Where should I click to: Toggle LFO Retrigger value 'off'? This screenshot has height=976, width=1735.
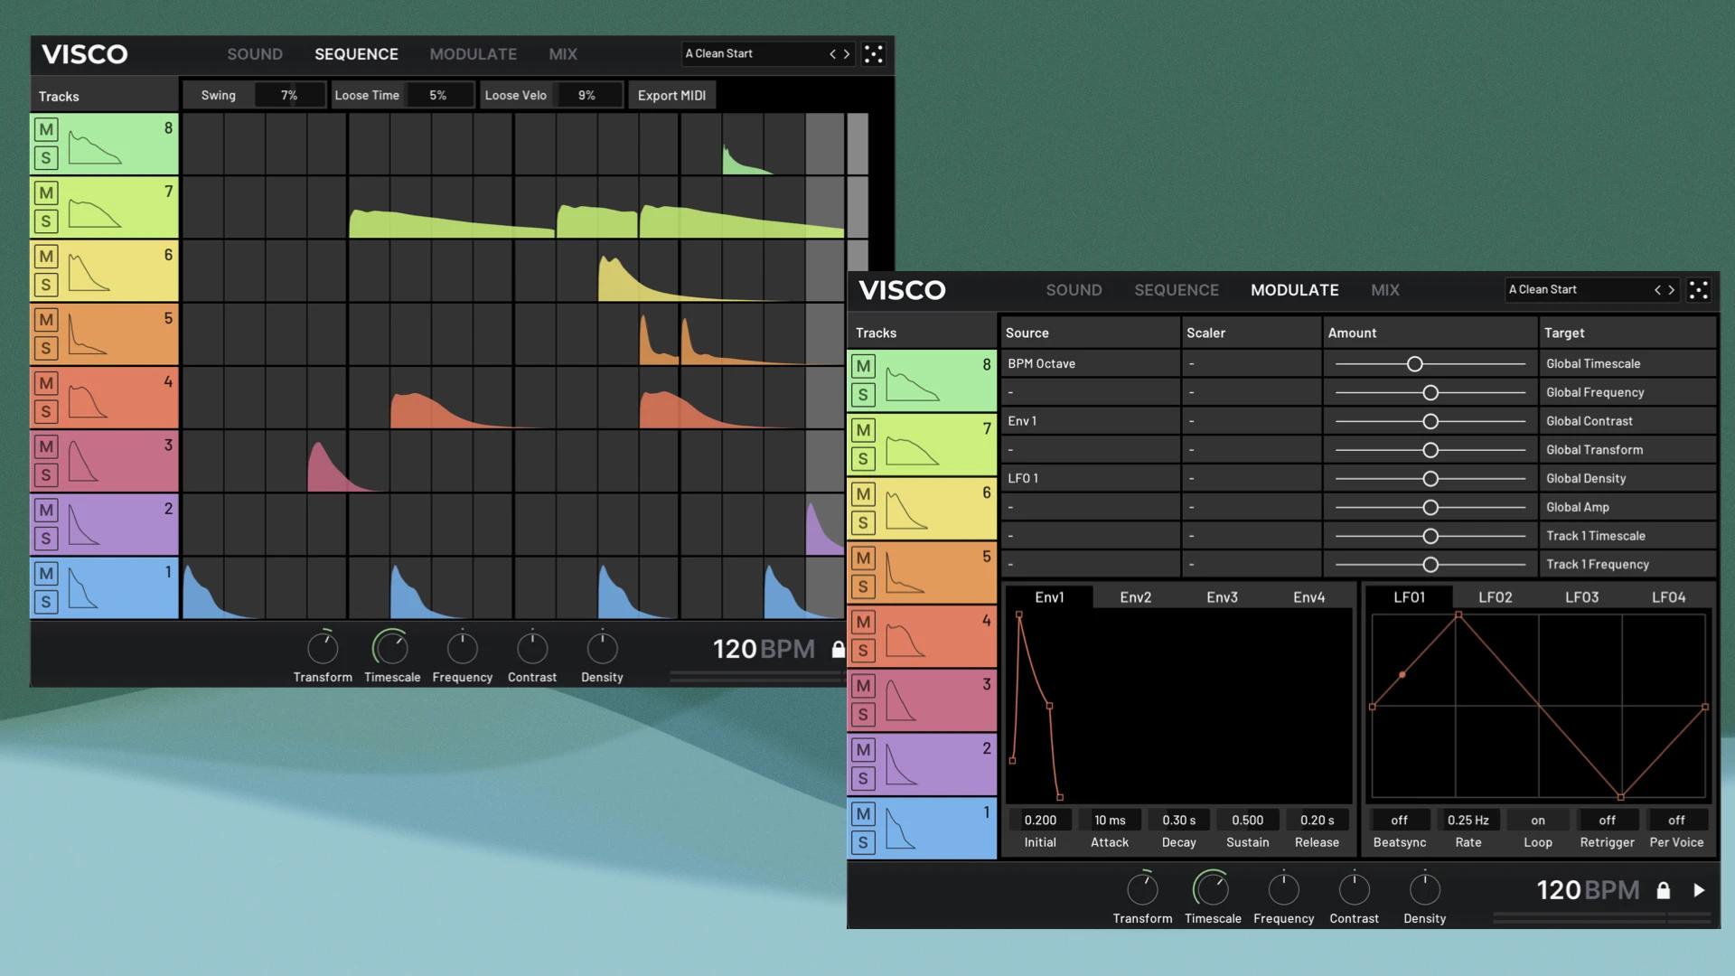click(x=1607, y=821)
